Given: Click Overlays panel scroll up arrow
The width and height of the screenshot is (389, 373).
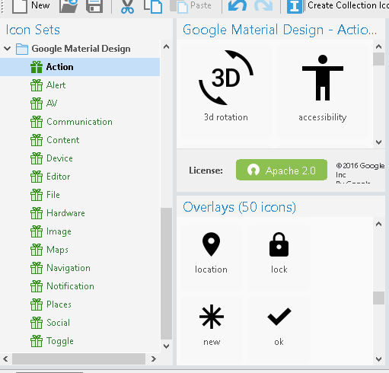Looking at the screenshot, I should coord(379,224).
